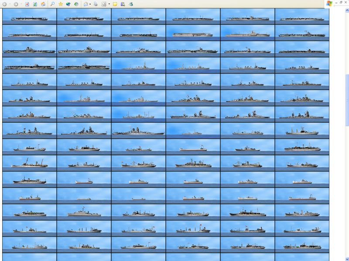Click the vertical scrollbar thumb
The width and height of the screenshot is (349, 261).
(347, 100)
